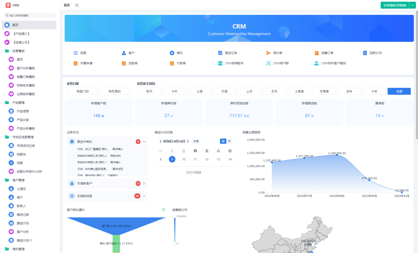This screenshot has height=253, width=418.
Task: Filter business scope by 我部门的
Action: pyautogui.click(x=83, y=91)
